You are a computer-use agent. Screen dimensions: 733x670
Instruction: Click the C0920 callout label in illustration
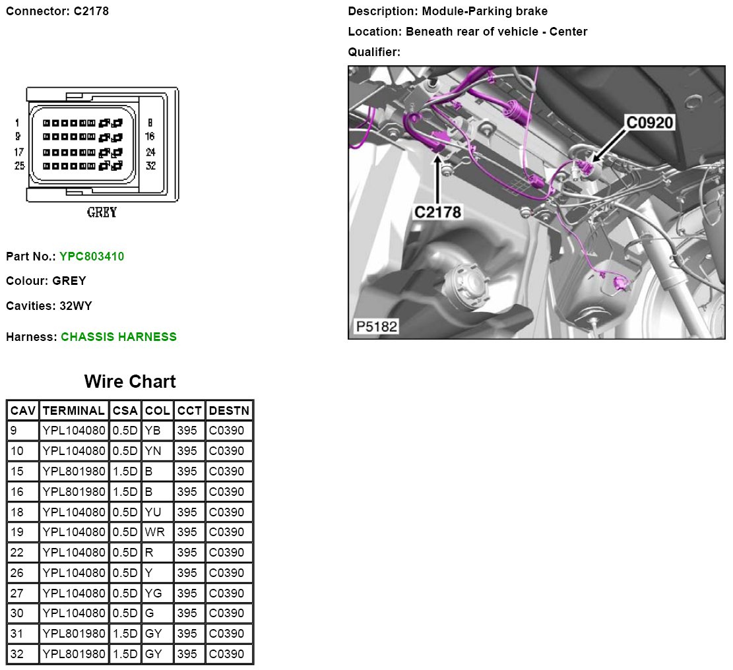[x=649, y=122]
